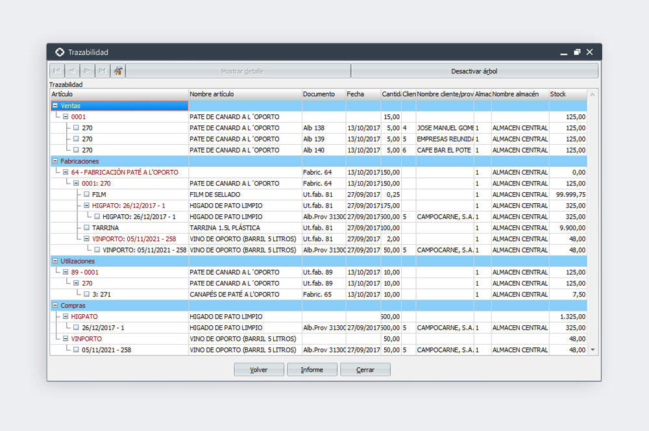Click the FILM item's leaf node icon
The height and width of the screenshot is (431, 649).
[x=86, y=194]
